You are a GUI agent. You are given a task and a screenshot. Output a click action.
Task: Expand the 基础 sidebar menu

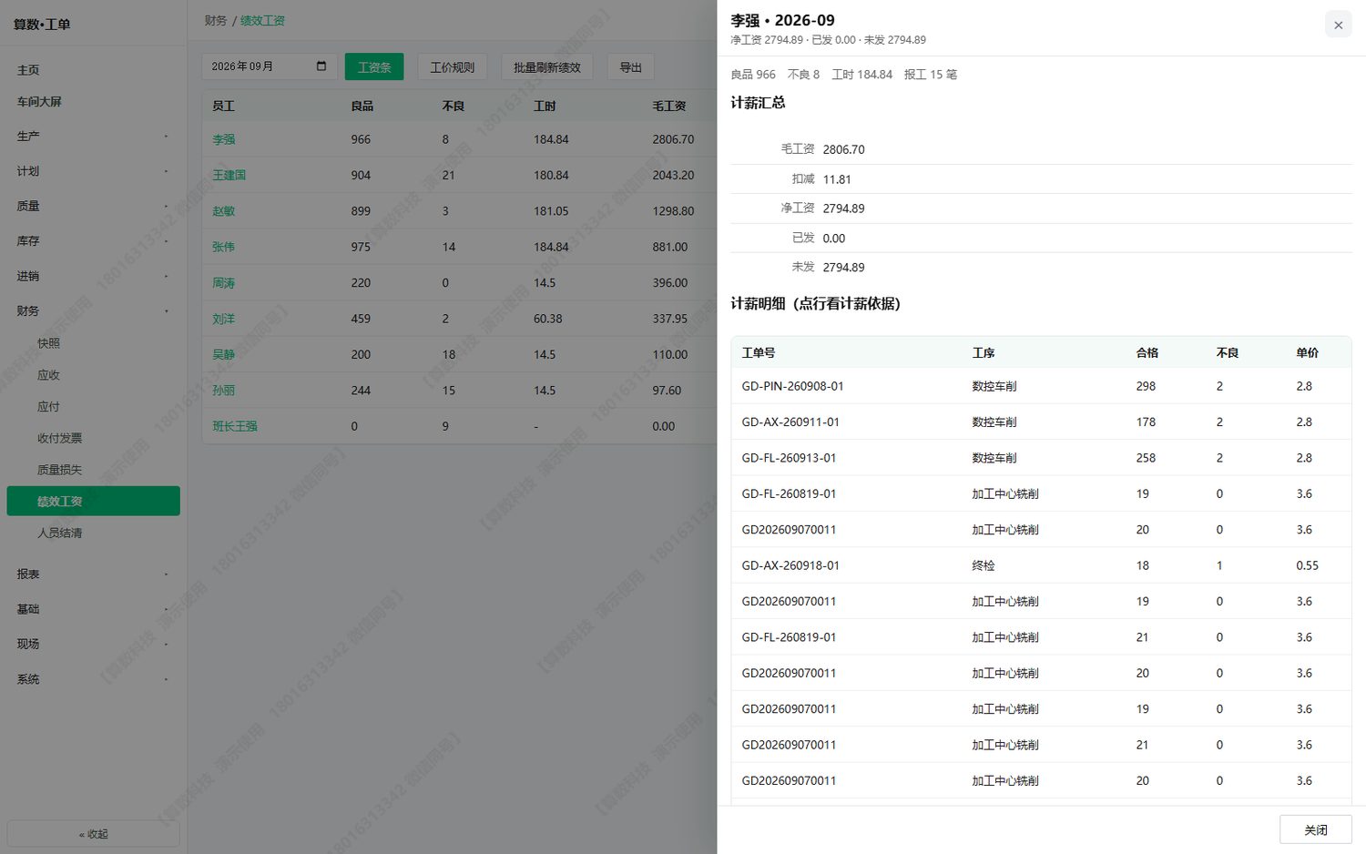point(93,609)
